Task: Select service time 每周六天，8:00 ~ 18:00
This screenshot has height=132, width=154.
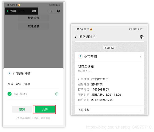Action: click(106, 95)
